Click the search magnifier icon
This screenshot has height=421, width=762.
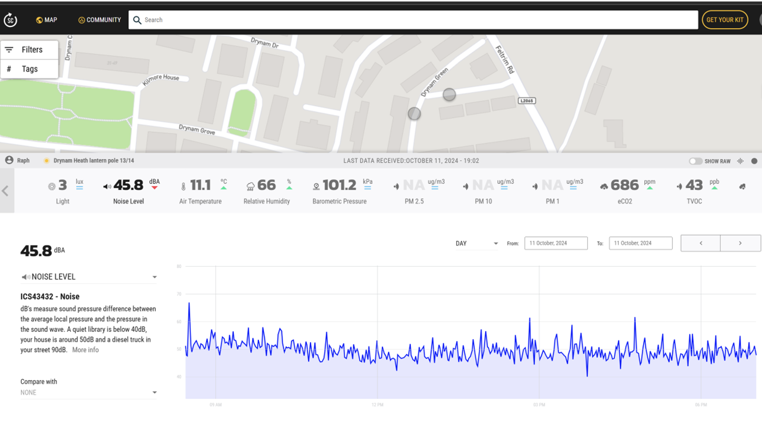click(137, 20)
